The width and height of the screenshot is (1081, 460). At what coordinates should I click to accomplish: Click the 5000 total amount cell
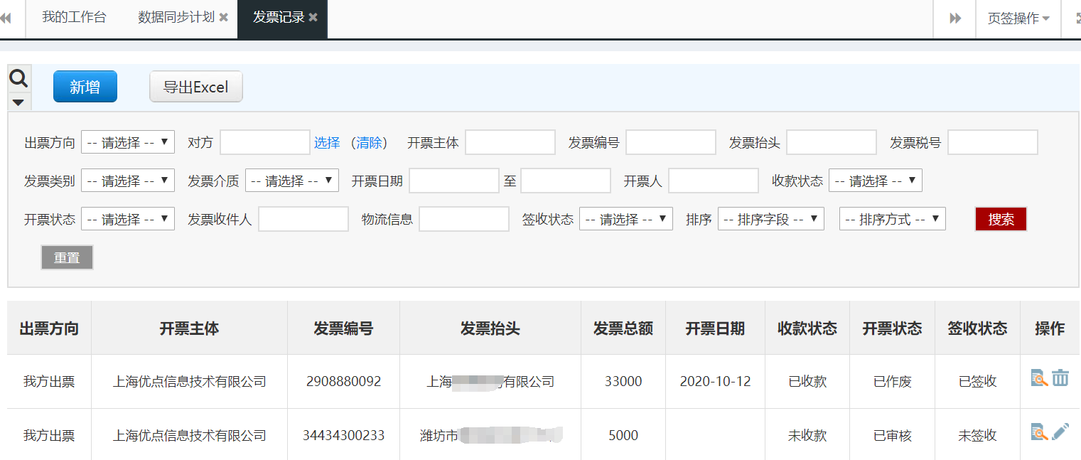(623, 435)
